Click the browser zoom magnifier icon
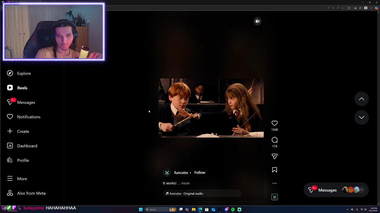The width and height of the screenshot is (380, 213). pos(333,8)
